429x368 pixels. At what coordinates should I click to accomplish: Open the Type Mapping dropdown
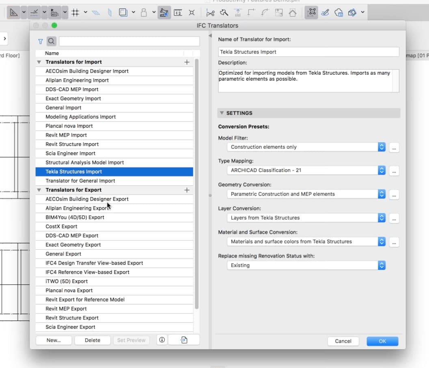pos(306,170)
